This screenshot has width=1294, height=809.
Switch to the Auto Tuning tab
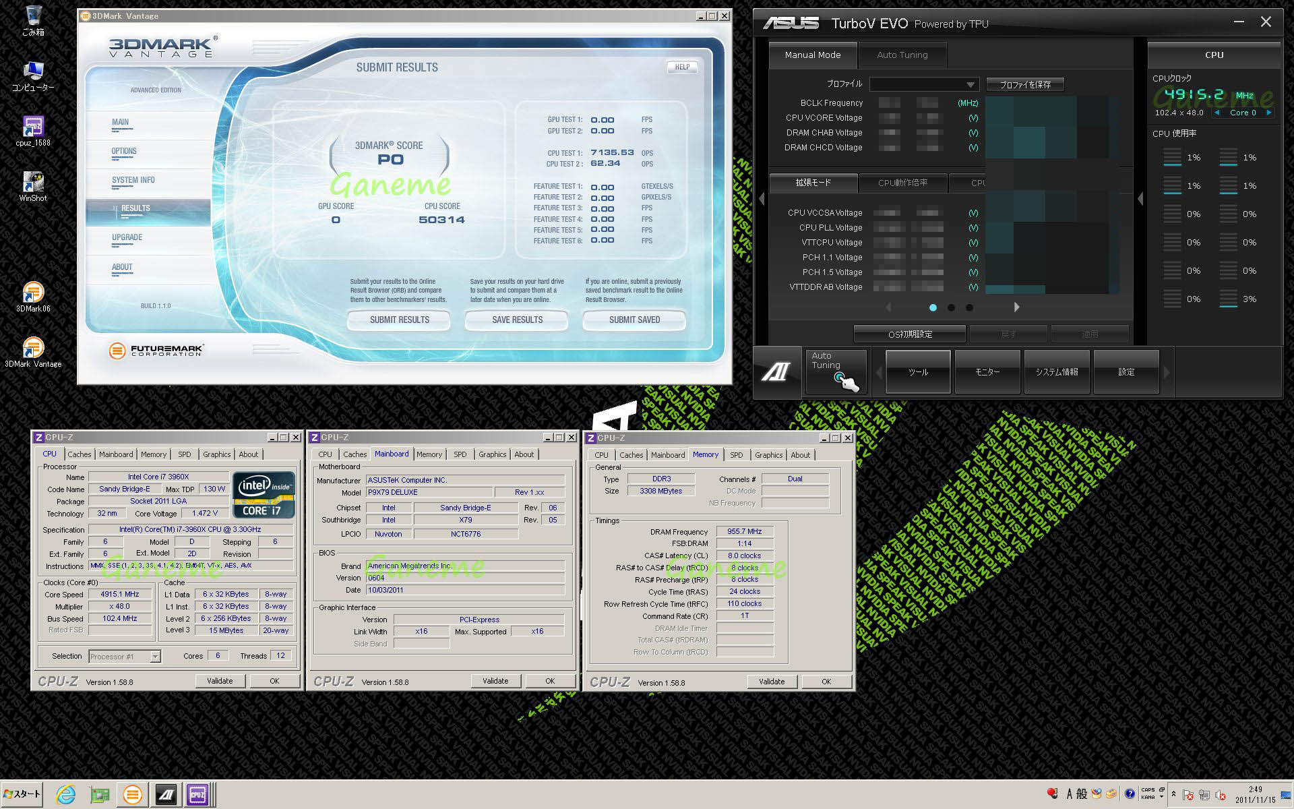coord(902,55)
